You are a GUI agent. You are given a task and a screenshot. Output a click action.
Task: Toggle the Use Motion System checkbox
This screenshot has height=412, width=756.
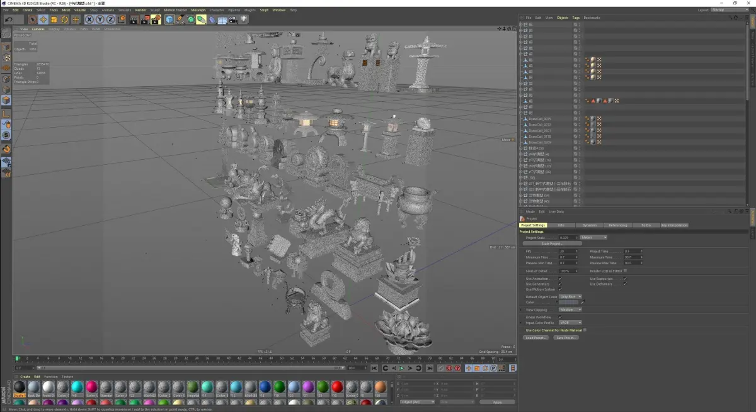[560, 289]
